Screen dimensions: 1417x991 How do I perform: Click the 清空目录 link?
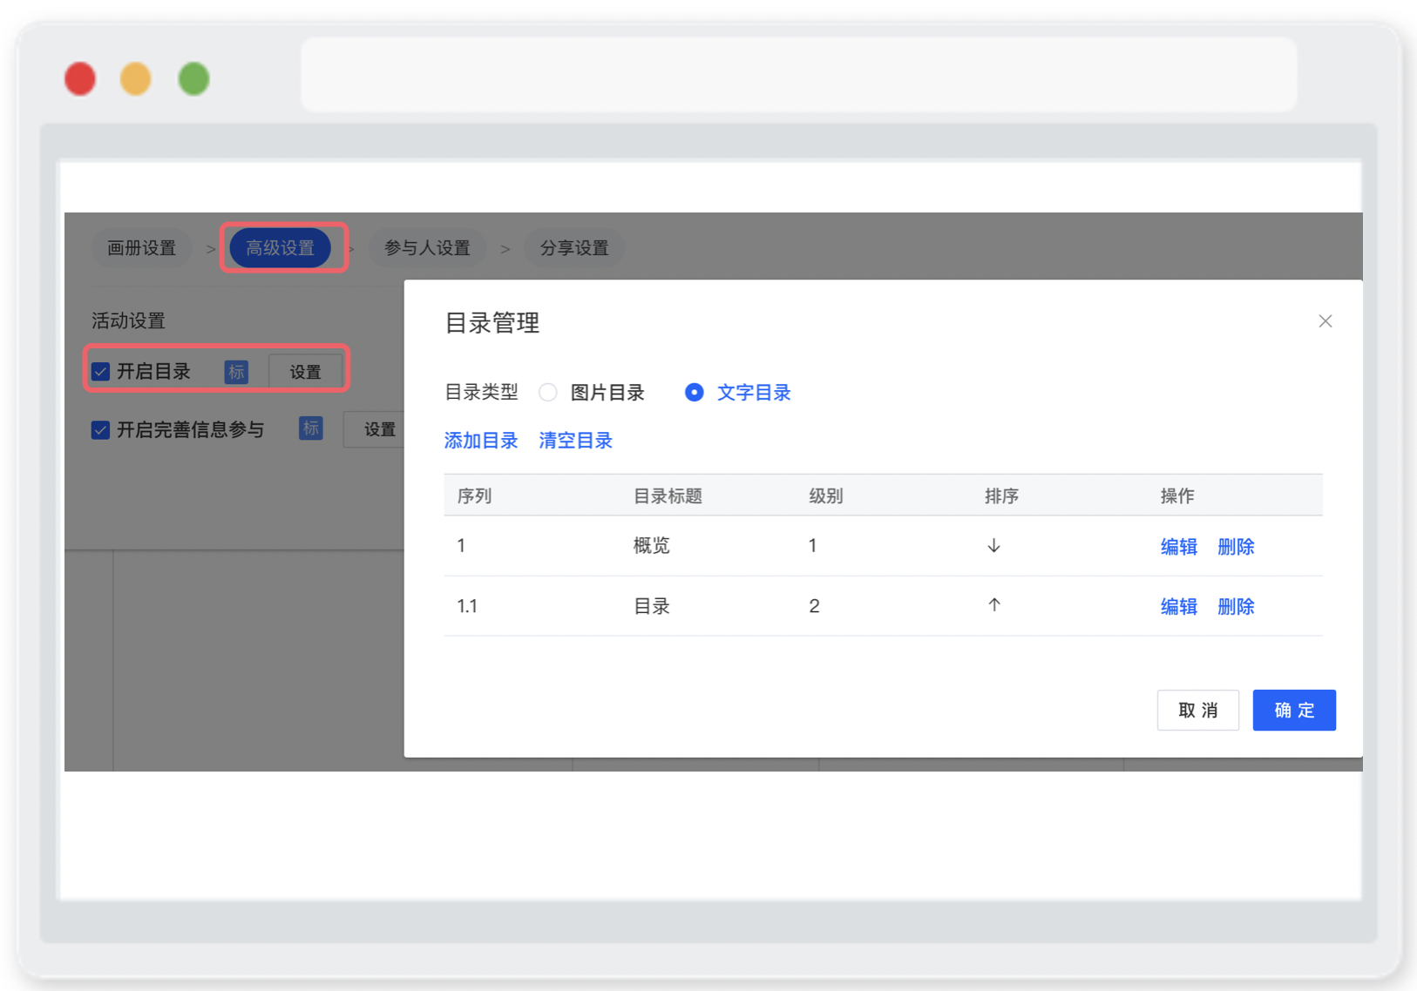(576, 441)
